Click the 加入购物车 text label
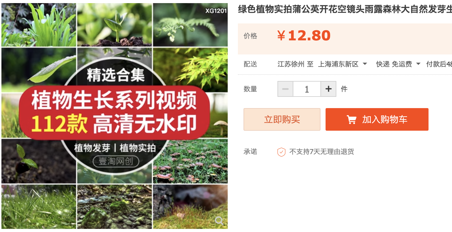 (385, 120)
